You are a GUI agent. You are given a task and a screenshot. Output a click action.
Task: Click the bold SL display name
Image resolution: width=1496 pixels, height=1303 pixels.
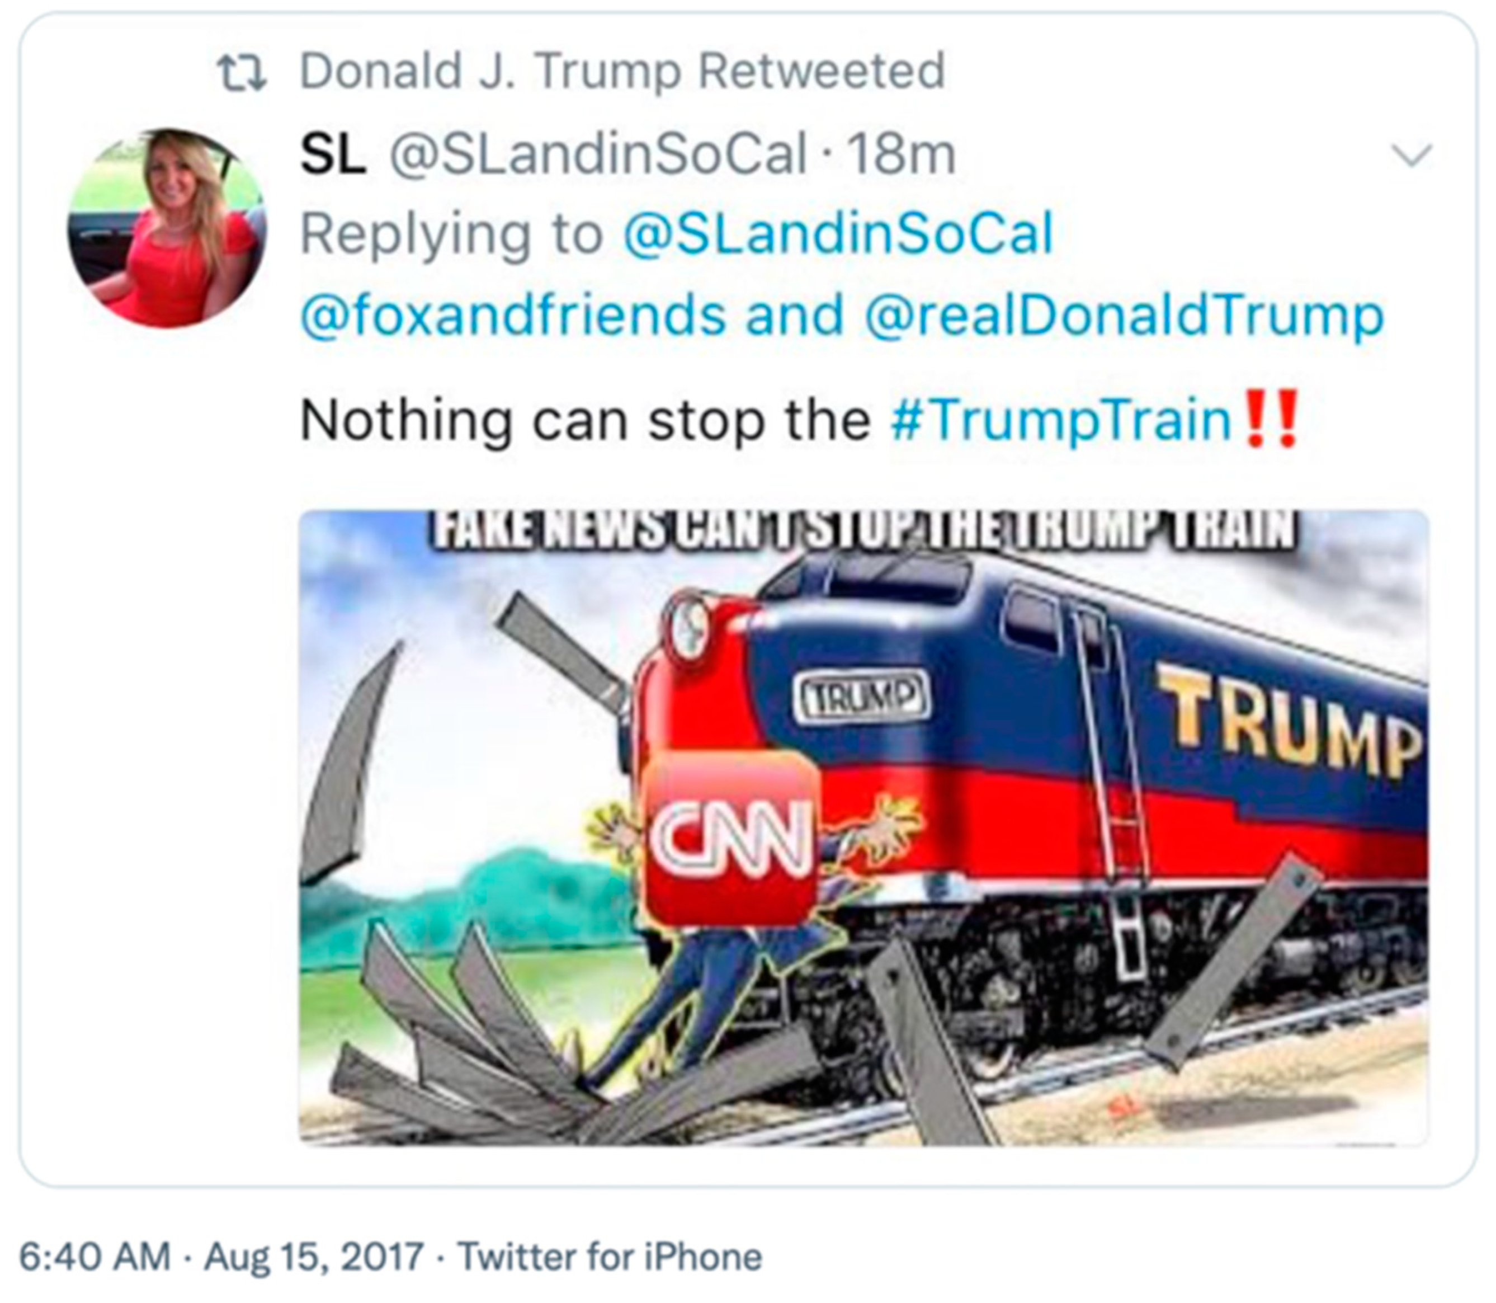333,155
